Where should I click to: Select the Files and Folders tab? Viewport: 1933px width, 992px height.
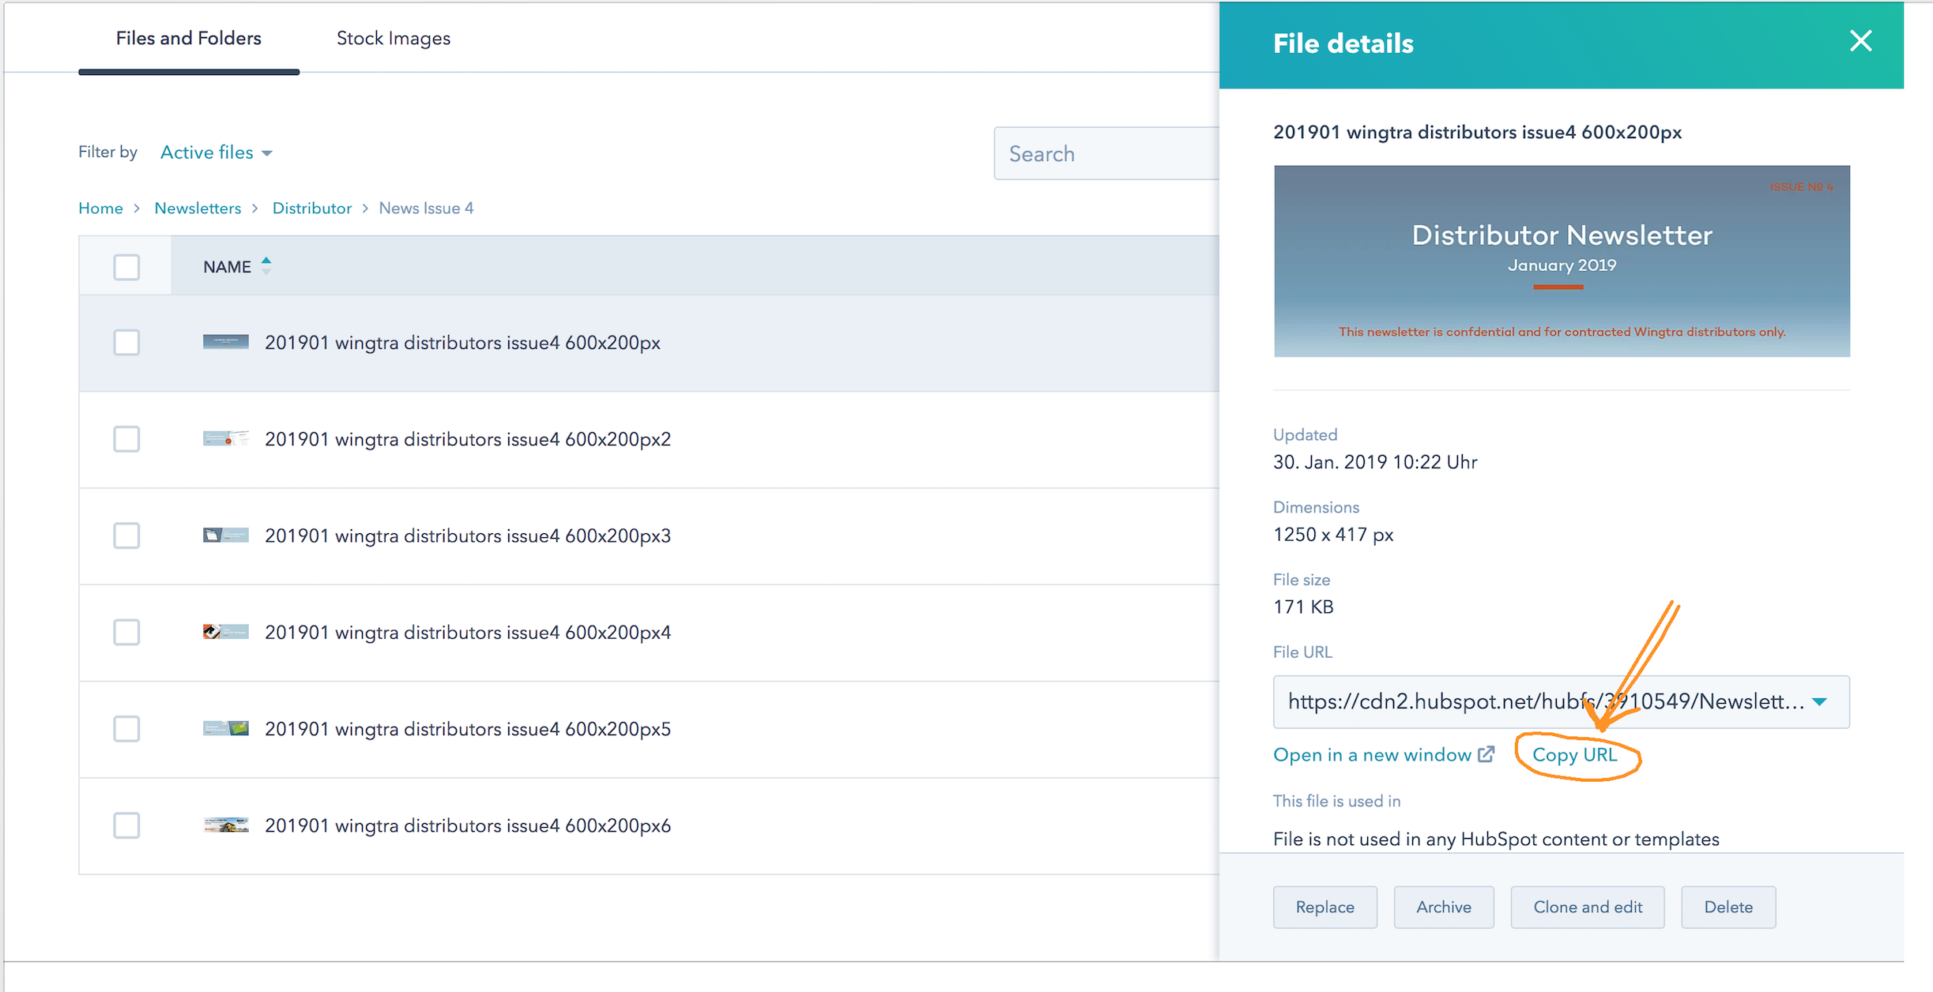[x=188, y=38]
